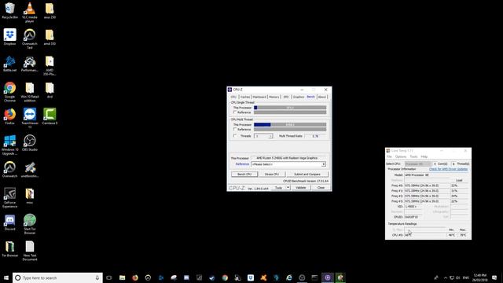The image size is (503, 283).
Task: Open the Tools dropdown arrow in CPU-Z
Action: pyautogui.click(x=288, y=188)
